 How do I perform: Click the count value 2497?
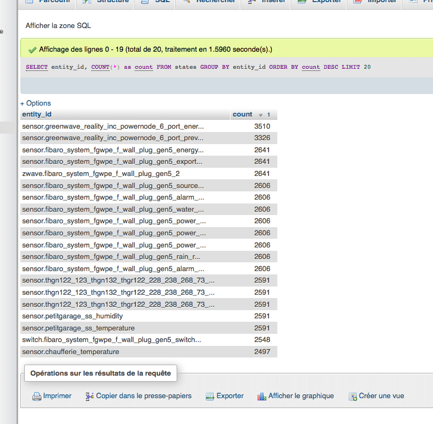tap(262, 351)
